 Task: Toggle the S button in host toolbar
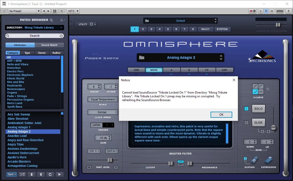coord(260,11)
